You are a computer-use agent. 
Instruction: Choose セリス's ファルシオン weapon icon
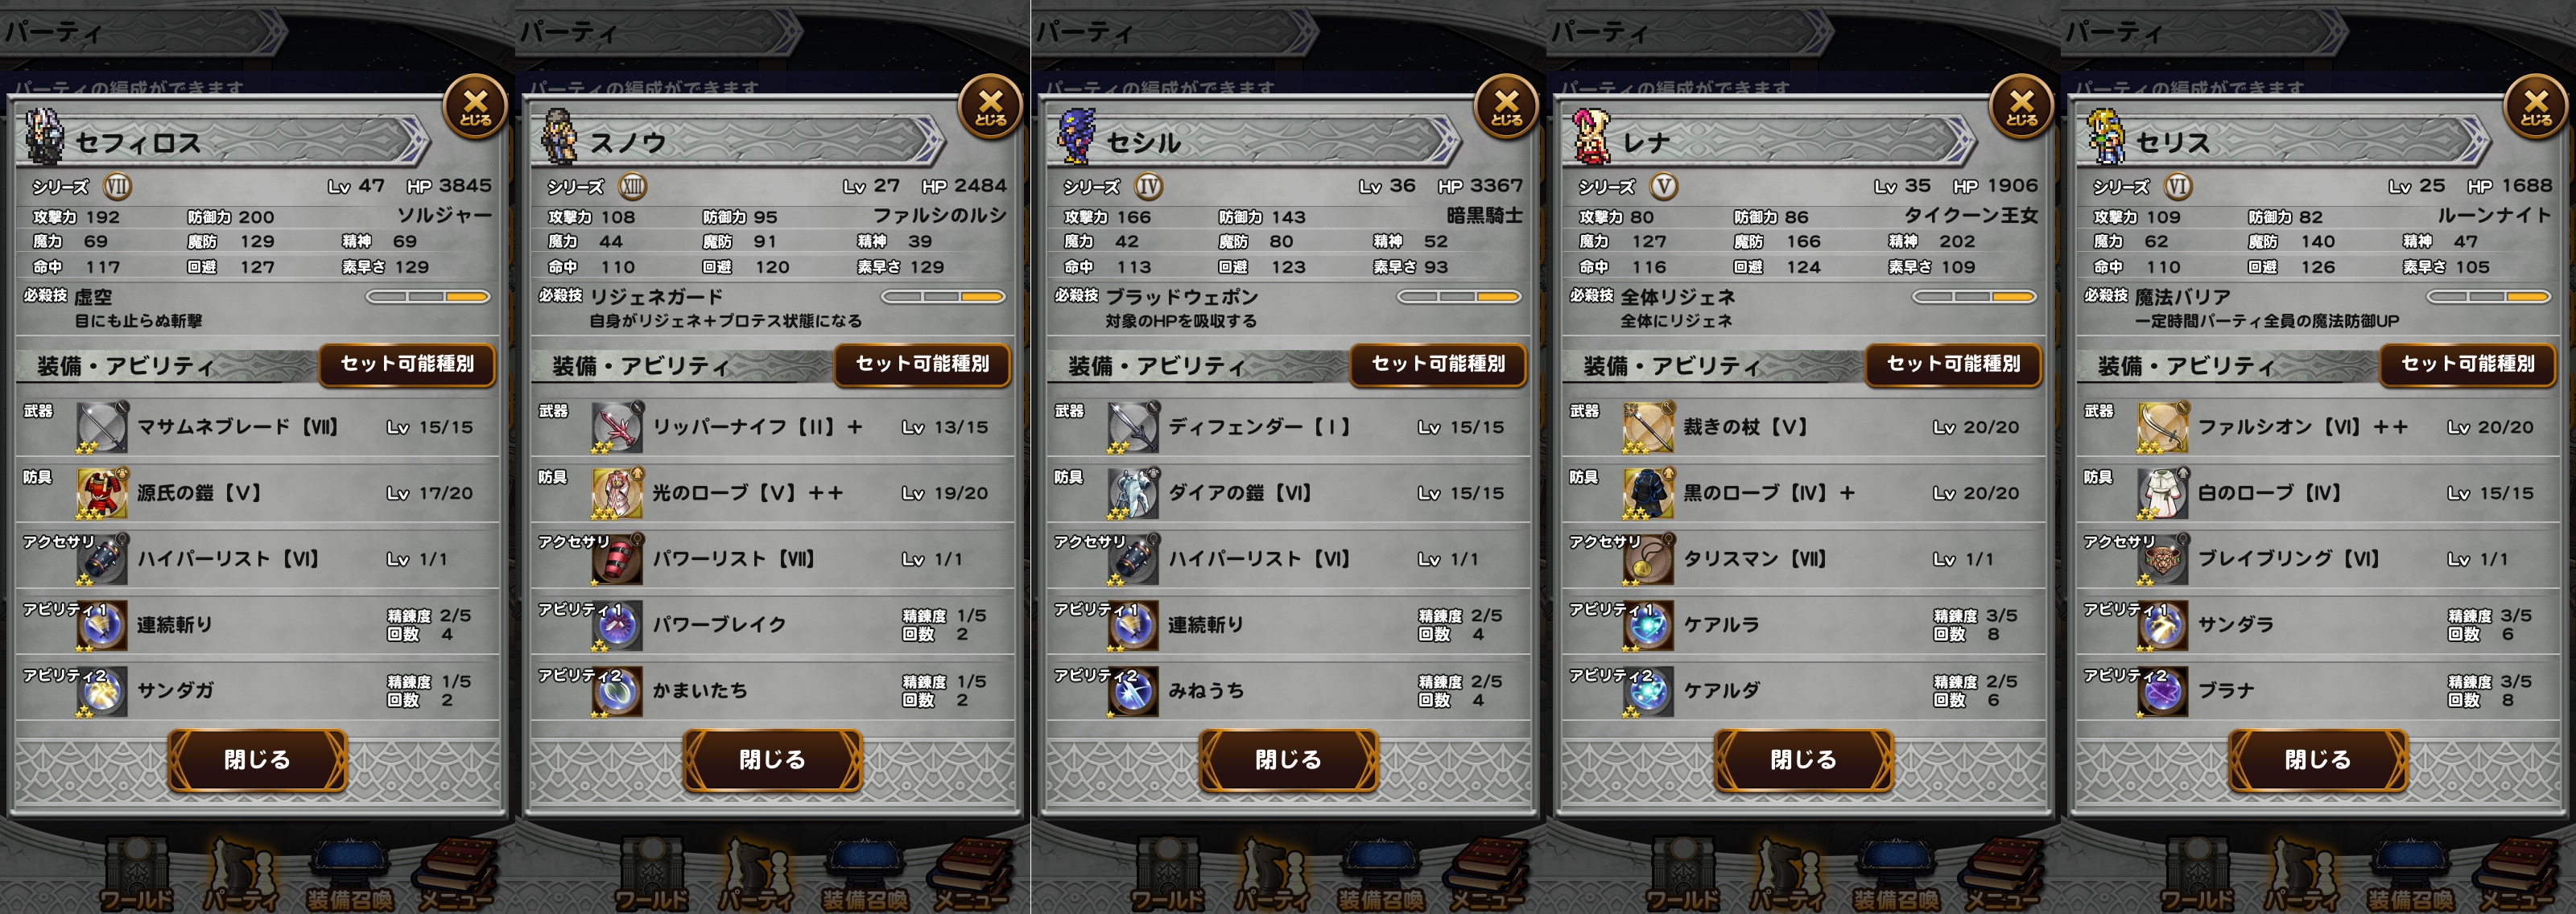pyautogui.click(x=2163, y=427)
